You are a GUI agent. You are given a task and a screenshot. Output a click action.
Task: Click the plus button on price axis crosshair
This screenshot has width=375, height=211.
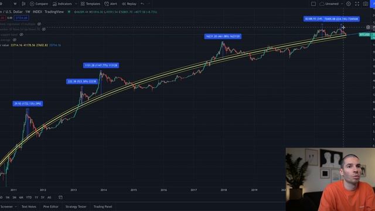pos(368,28)
